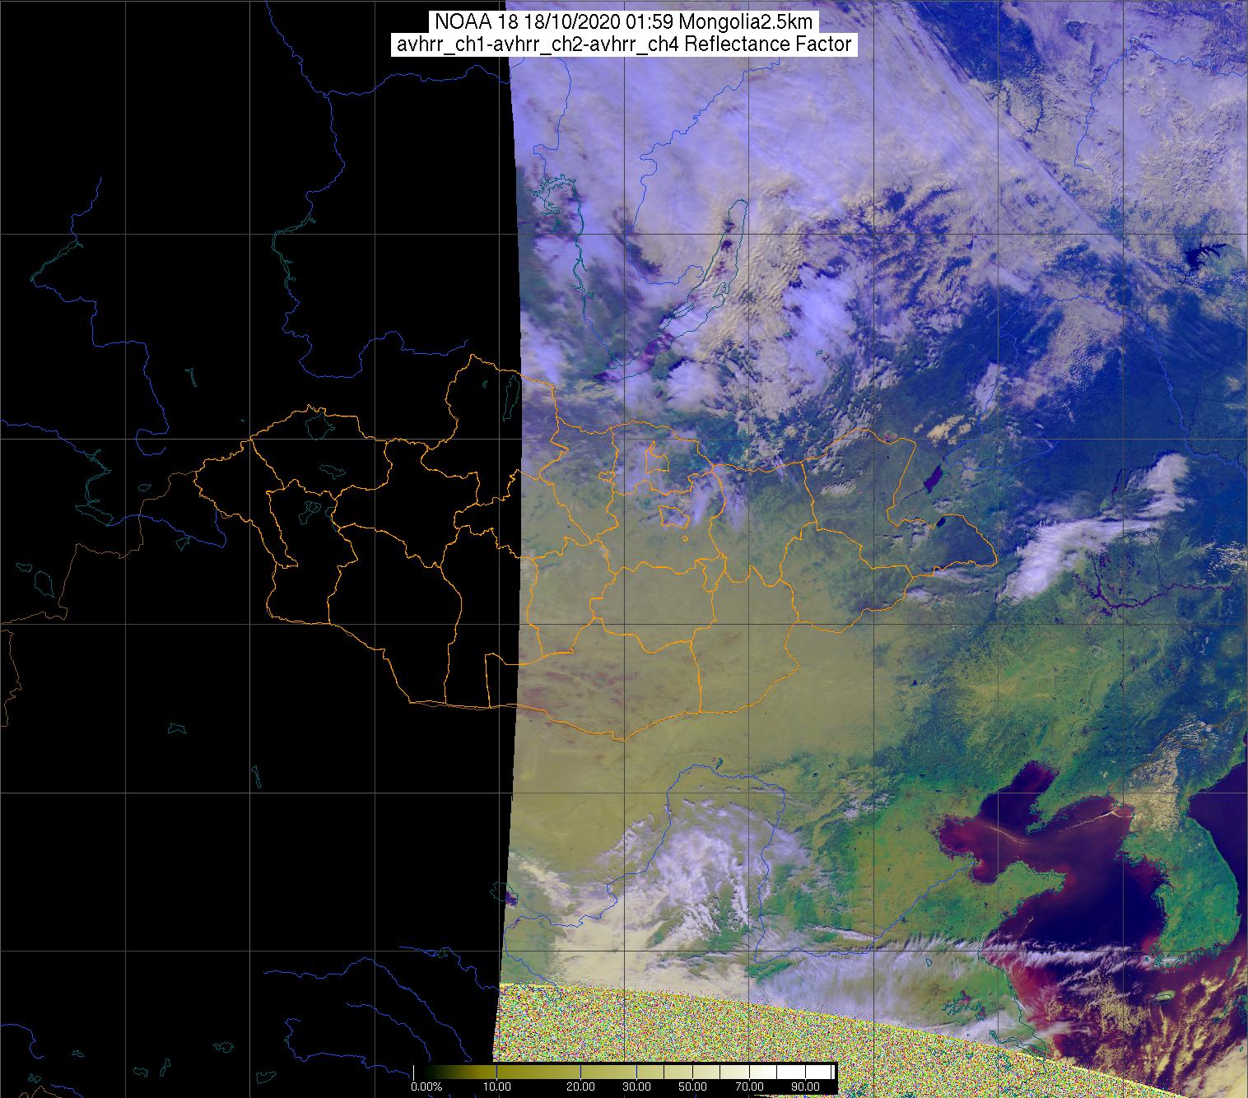Click the "50.00" scale label
The image size is (1248, 1098).
click(692, 1088)
